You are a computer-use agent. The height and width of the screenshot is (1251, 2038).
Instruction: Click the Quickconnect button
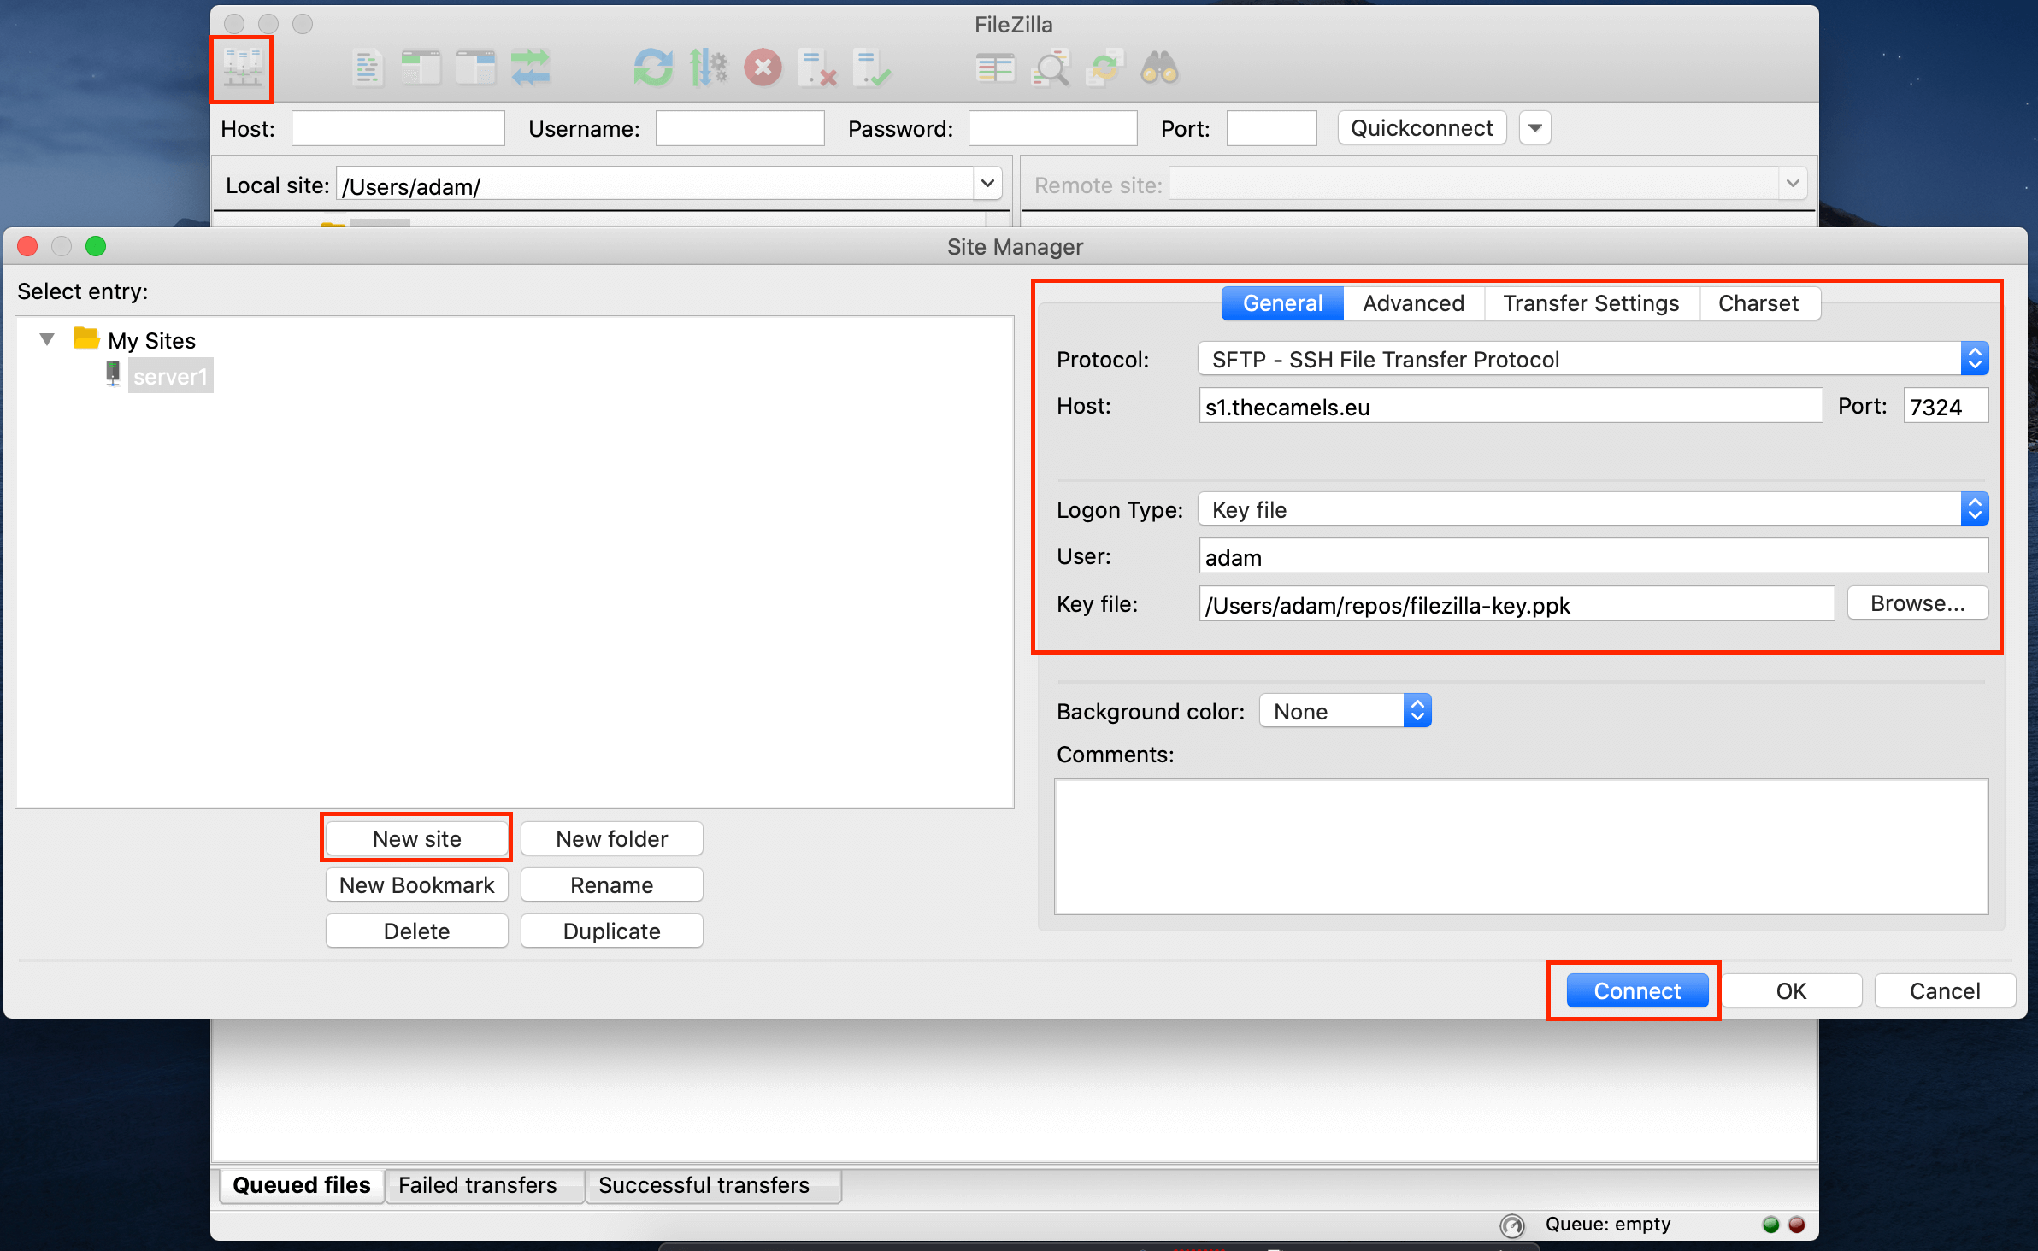[x=1422, y=128]
